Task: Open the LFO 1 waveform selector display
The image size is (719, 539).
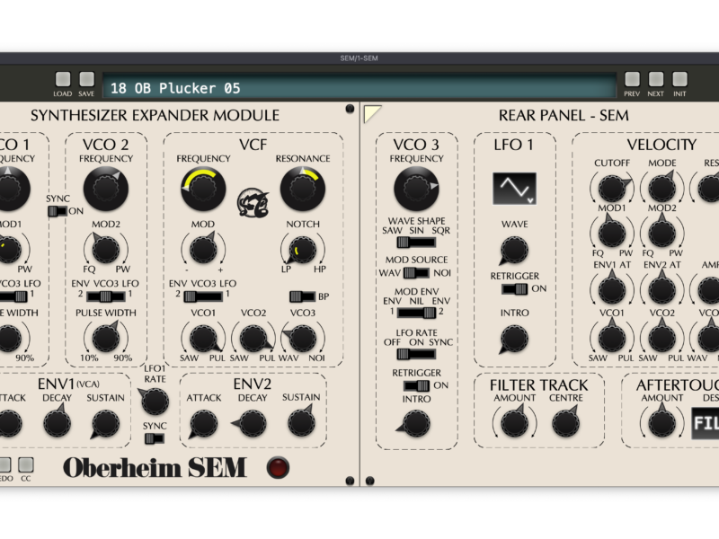Action: (514, 189)
